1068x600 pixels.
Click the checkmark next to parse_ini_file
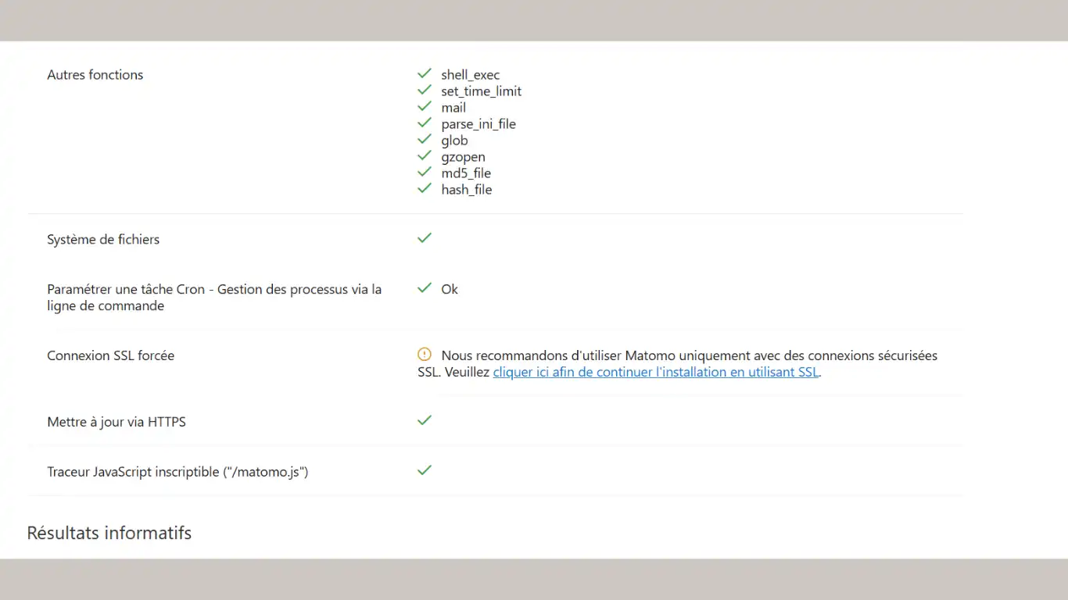[425, 123]
